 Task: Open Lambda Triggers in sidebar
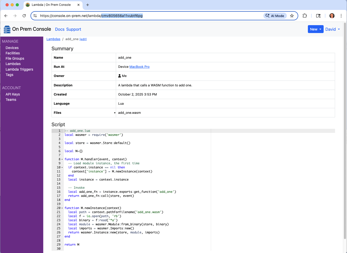pos(19,69)
